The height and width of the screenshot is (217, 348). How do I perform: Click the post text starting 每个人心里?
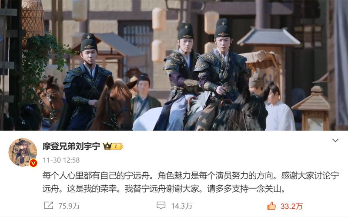tap(191, 182)
